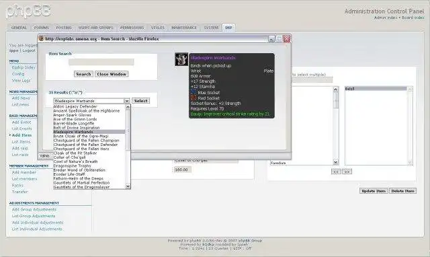Click the Add Item sidebar link

pyautogui.click(x=21, y=135)
